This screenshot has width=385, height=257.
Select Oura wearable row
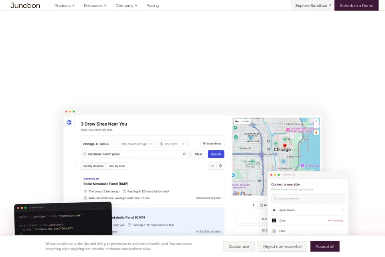coord(308,220)
